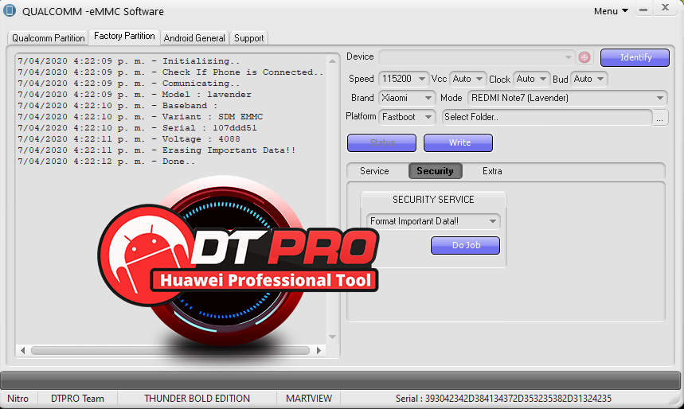Click log horizontal scroll left arrow
Image resolution: width=684 pixels, height=409 pixels.
pos(22,350)
